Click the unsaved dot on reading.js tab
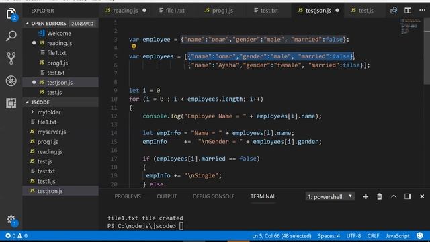 click(x=144, y=11)
